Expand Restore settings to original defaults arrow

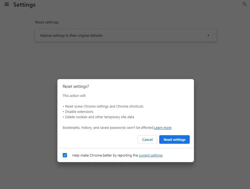[208, 35]
